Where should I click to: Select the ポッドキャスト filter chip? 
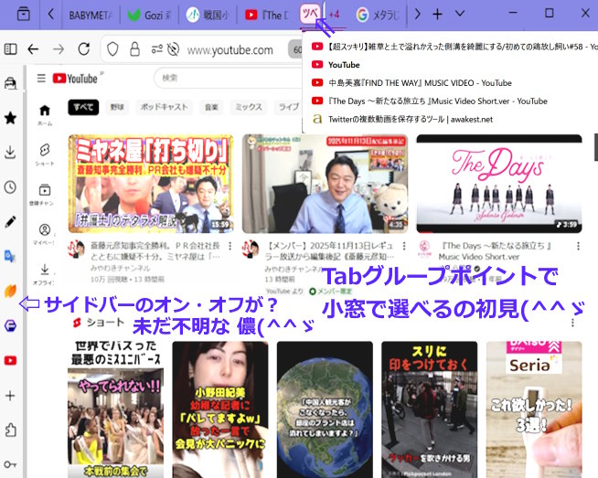click(x=162, y=107)
